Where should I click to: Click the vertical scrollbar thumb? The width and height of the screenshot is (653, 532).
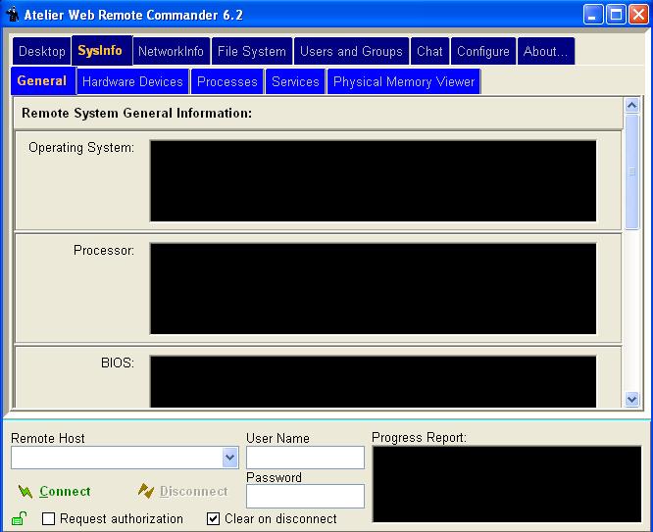click(x=631, y=171)
